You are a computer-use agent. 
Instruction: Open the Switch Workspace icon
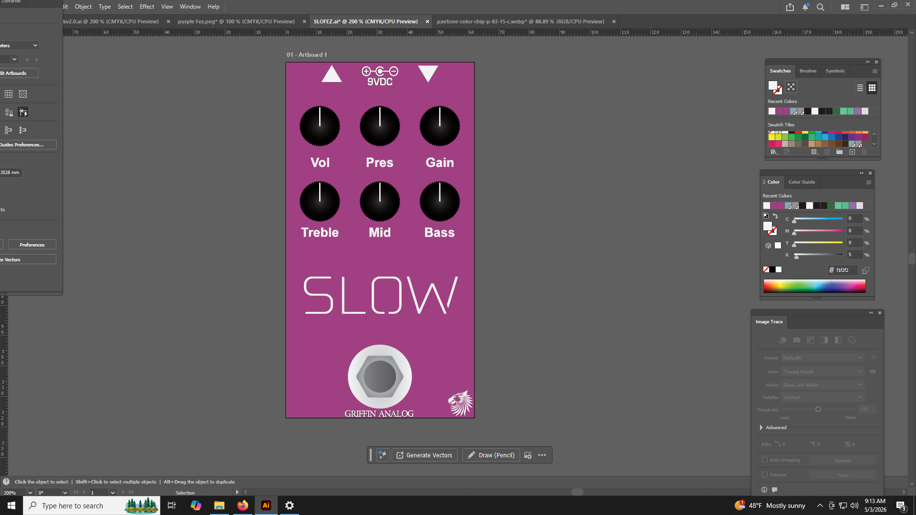(864, 7)
